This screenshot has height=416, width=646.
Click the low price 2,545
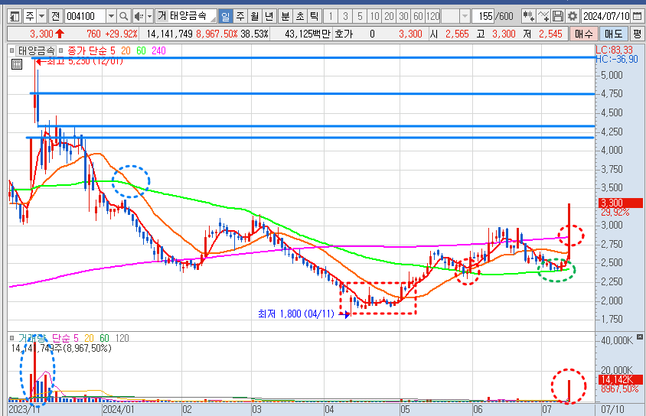click(x=550, y=34)
